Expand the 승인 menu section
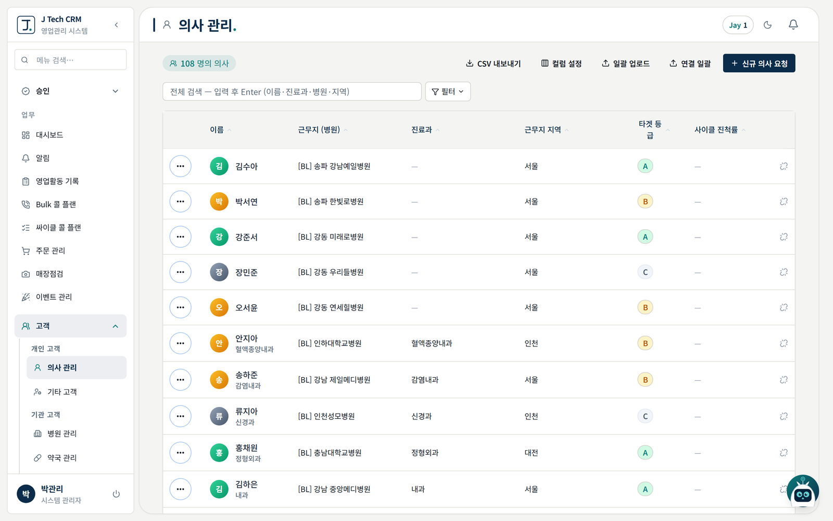This screenshot has height=521, width=833. [x=70, y=91]
